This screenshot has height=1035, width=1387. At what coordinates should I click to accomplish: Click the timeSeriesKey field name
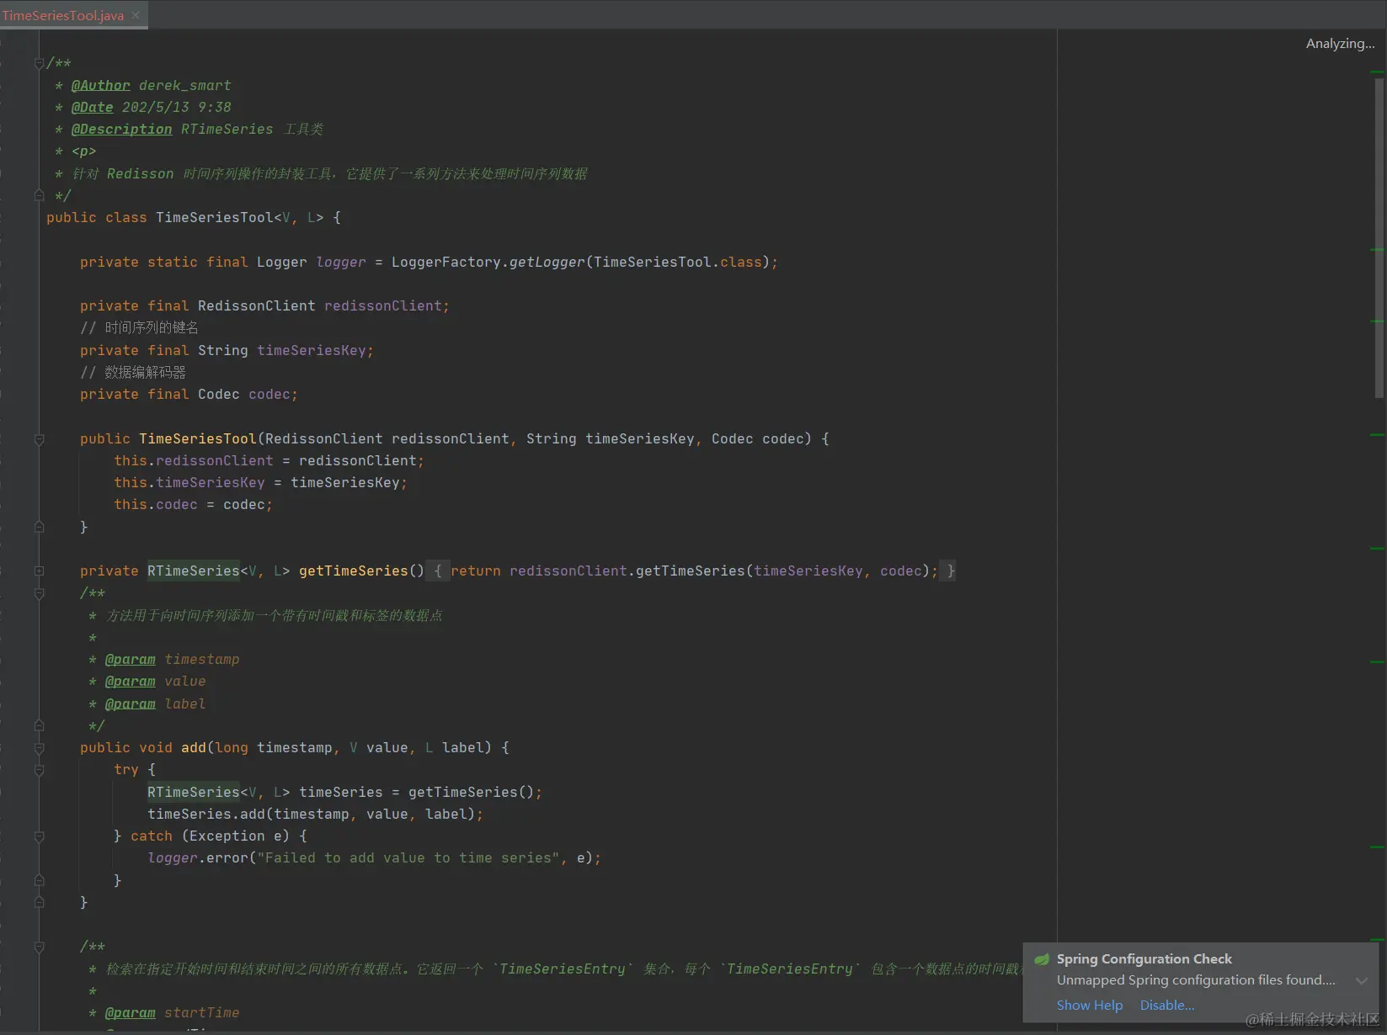point(312,351)
